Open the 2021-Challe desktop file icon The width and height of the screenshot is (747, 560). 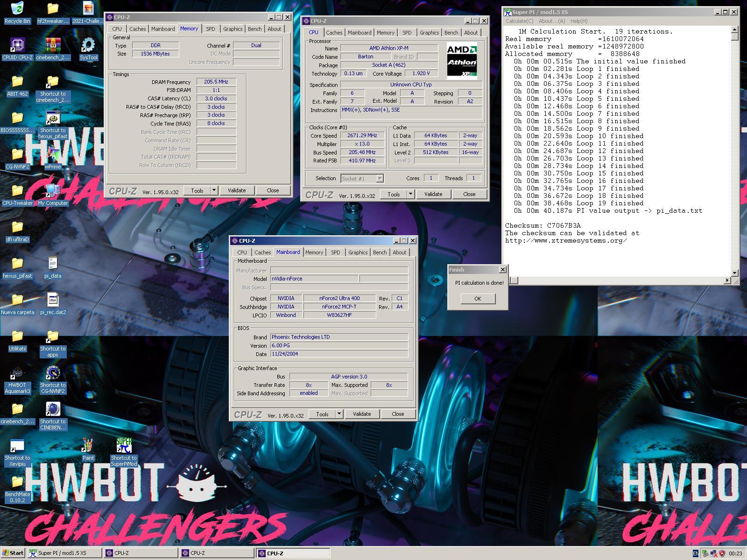88,13
